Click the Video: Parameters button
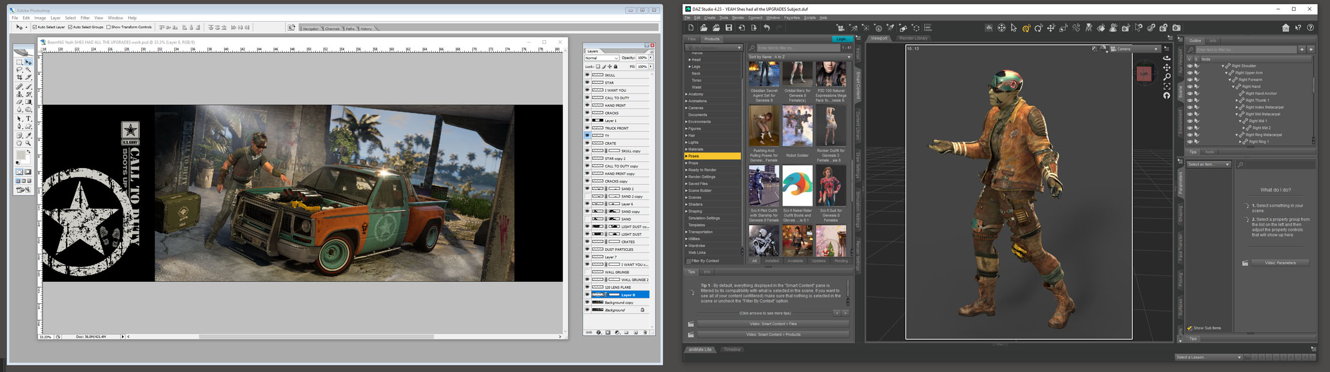 [1280, 263]
